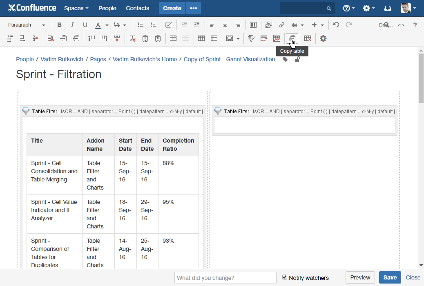Open Vadim Rutkevich's Home breadcrumb
Screen dimensions: 424x286
coord(145,59)
